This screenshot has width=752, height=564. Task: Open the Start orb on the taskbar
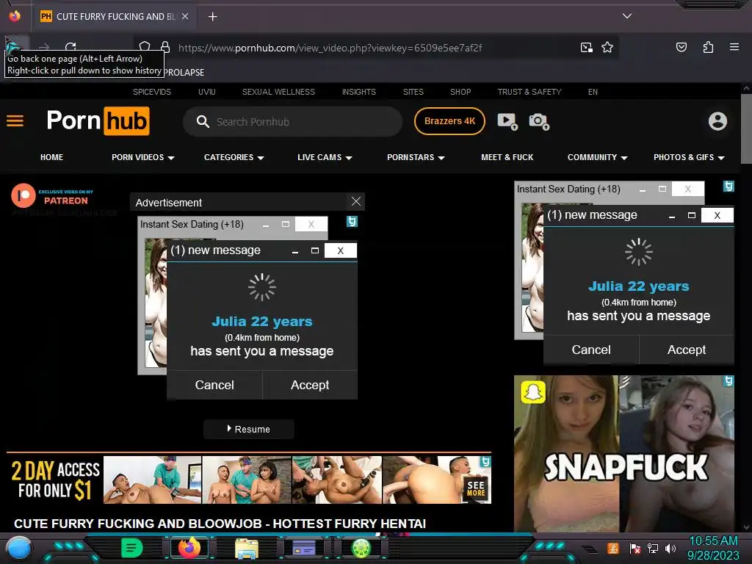tap(19, 549)
